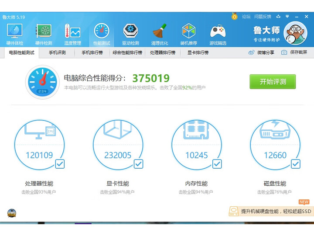This screenshot has height=236, width=314.
Task: Open the 论坛 forum link
Action: pos(246,17)
